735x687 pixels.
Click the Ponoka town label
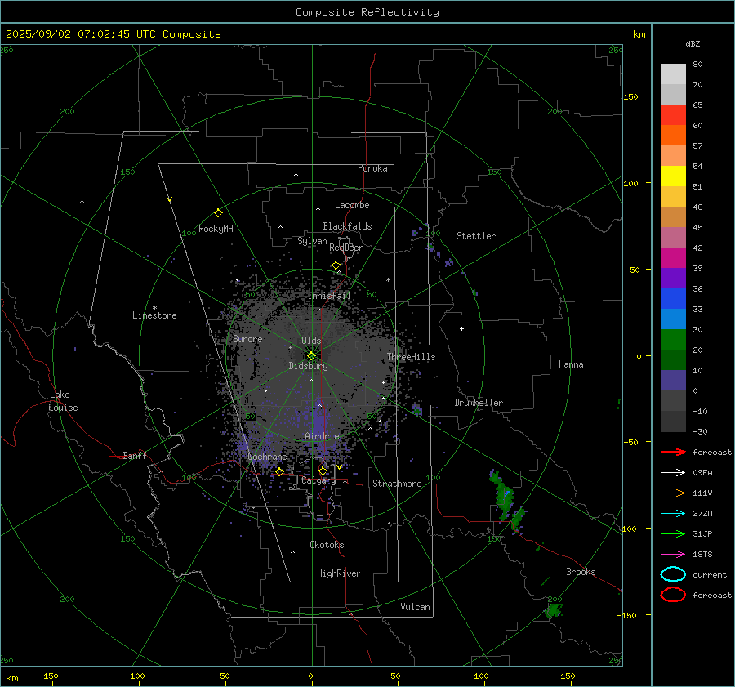(372, 168)
